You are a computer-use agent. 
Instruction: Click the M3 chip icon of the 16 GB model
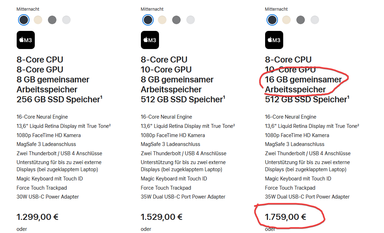(x=274, y=40)
